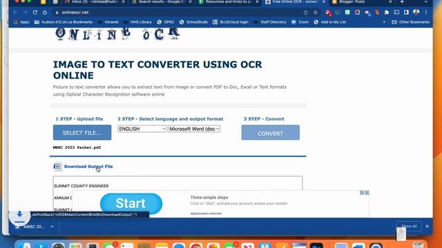Screen dimensions: 442x248
Task: Click the blue Start ad button
Action: [x=131, y=204]
